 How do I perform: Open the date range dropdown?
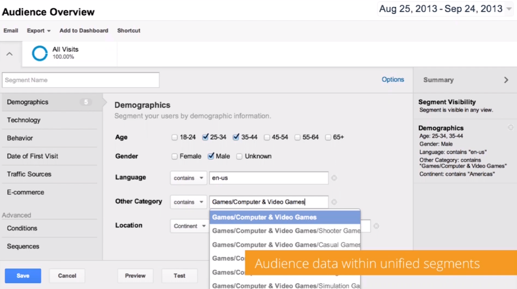(x=508, y=9)
